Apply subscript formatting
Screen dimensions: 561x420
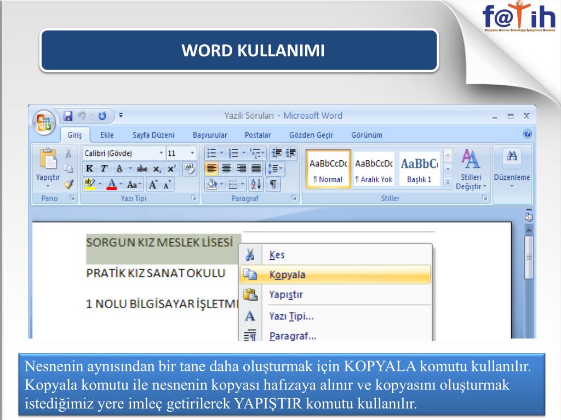coord(157,169)
